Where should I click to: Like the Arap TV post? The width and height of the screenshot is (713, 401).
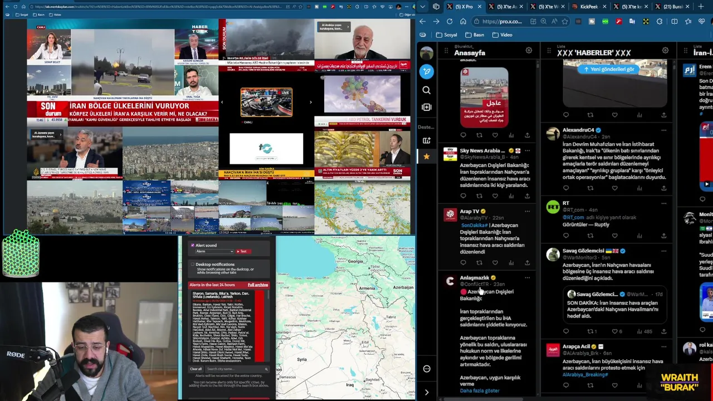[495, 262]
